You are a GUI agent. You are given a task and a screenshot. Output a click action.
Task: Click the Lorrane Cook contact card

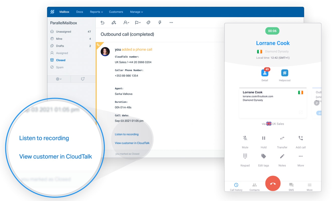tap(273, 103)
